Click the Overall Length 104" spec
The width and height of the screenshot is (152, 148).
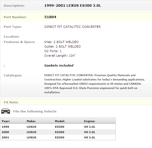pyautogui.click(x=60, y=56)
